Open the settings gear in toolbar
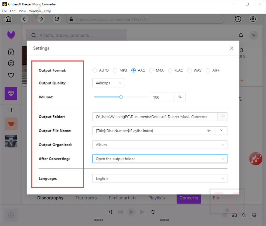 253,19
